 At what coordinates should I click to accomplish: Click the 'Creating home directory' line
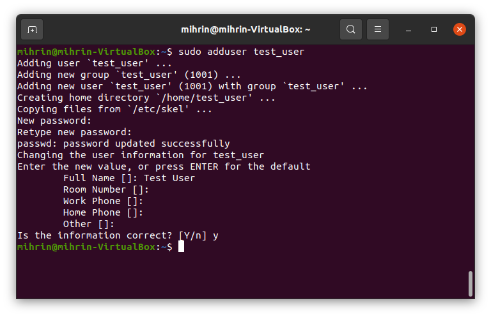(146, 98)
